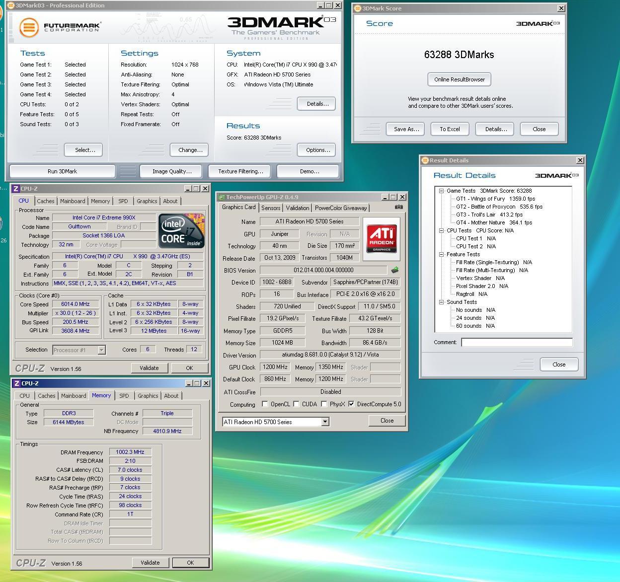The height and width of the screenshot is (582, 620).
Task: Open Texture Filtering... settings
Action: coord(241,171)
